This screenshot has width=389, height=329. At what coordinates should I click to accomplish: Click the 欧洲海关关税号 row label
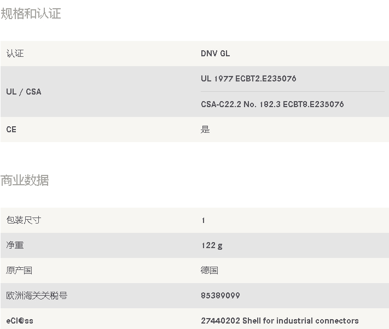[37, 296]
